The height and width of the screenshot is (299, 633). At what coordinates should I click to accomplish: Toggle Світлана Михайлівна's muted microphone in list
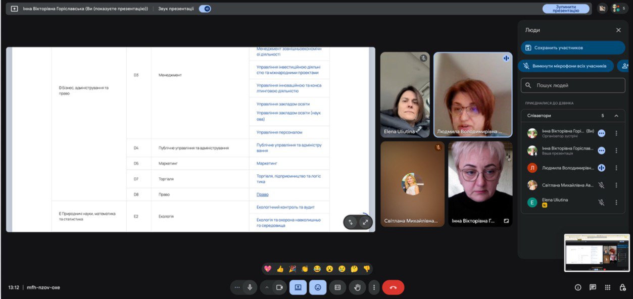pyautogui.click(x=601, y=185)
